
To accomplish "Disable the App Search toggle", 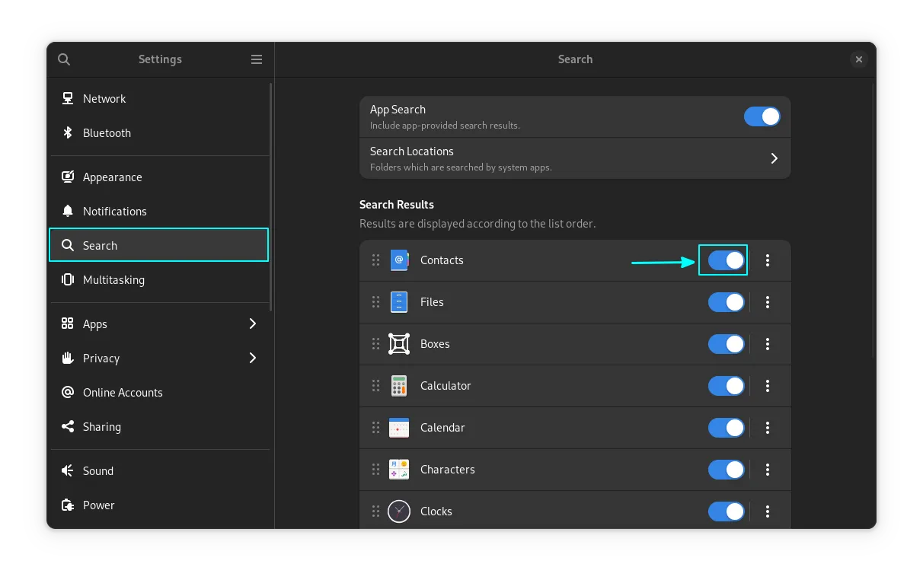I will coord(762,116).
